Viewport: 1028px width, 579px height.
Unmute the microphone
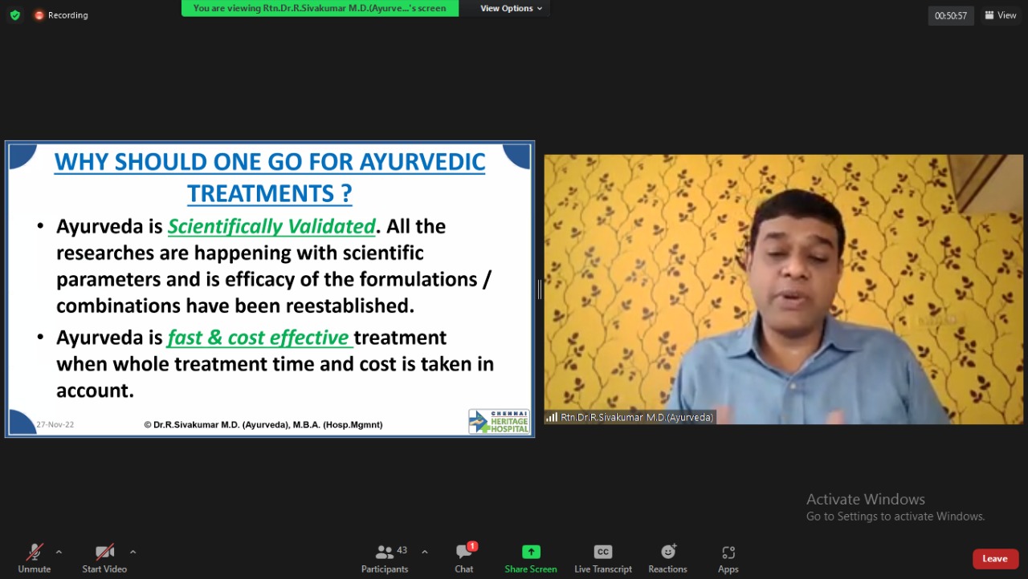pos(35,558)
